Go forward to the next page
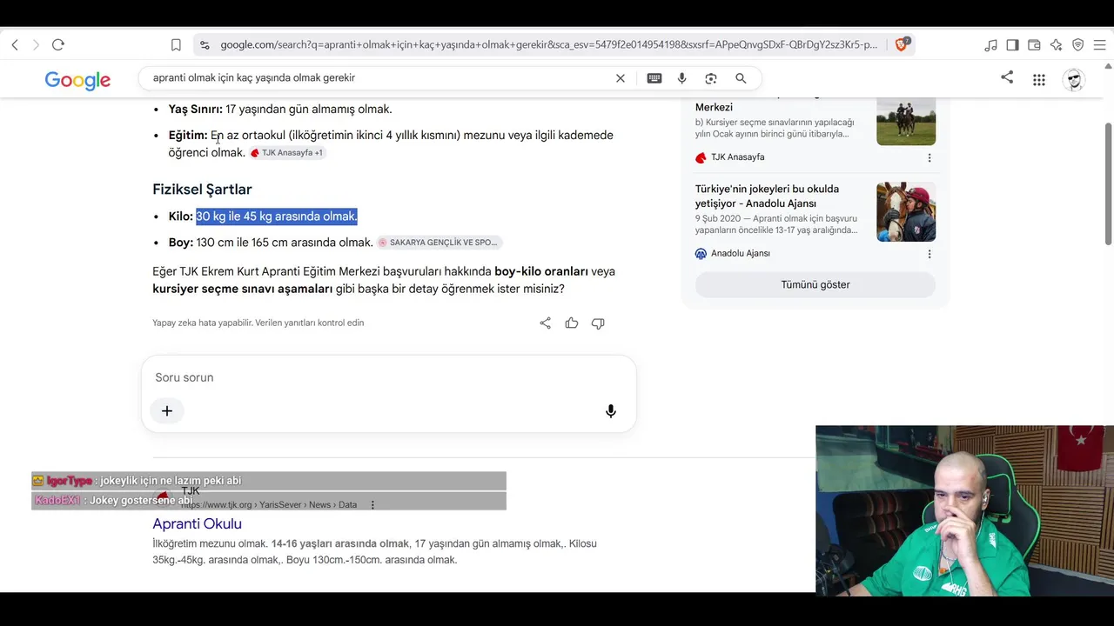The image size is (1114, 626). point(36,44)
